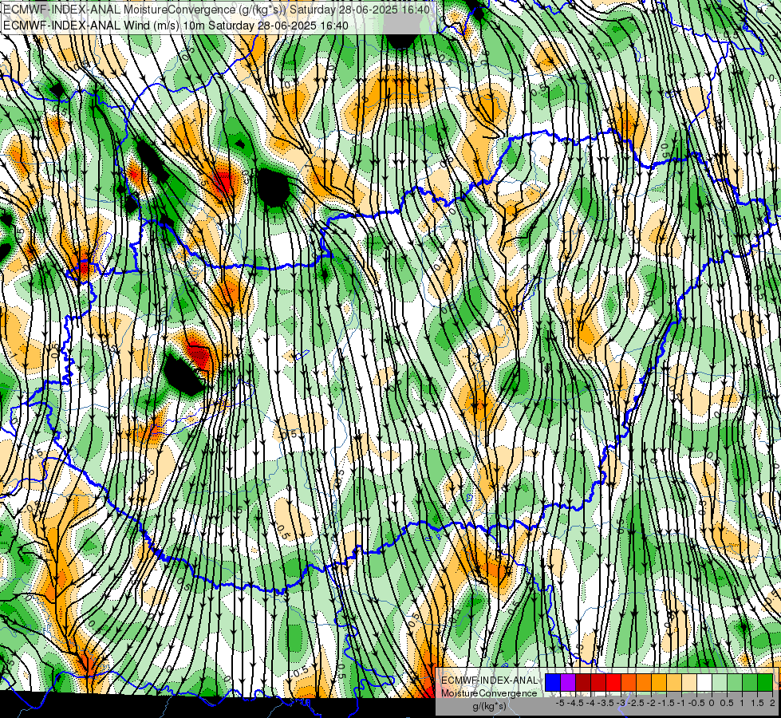Pick the red-orange swatch between -3 and -2.5
This screenshot has width=781, height=718.
tap(629, 682)
